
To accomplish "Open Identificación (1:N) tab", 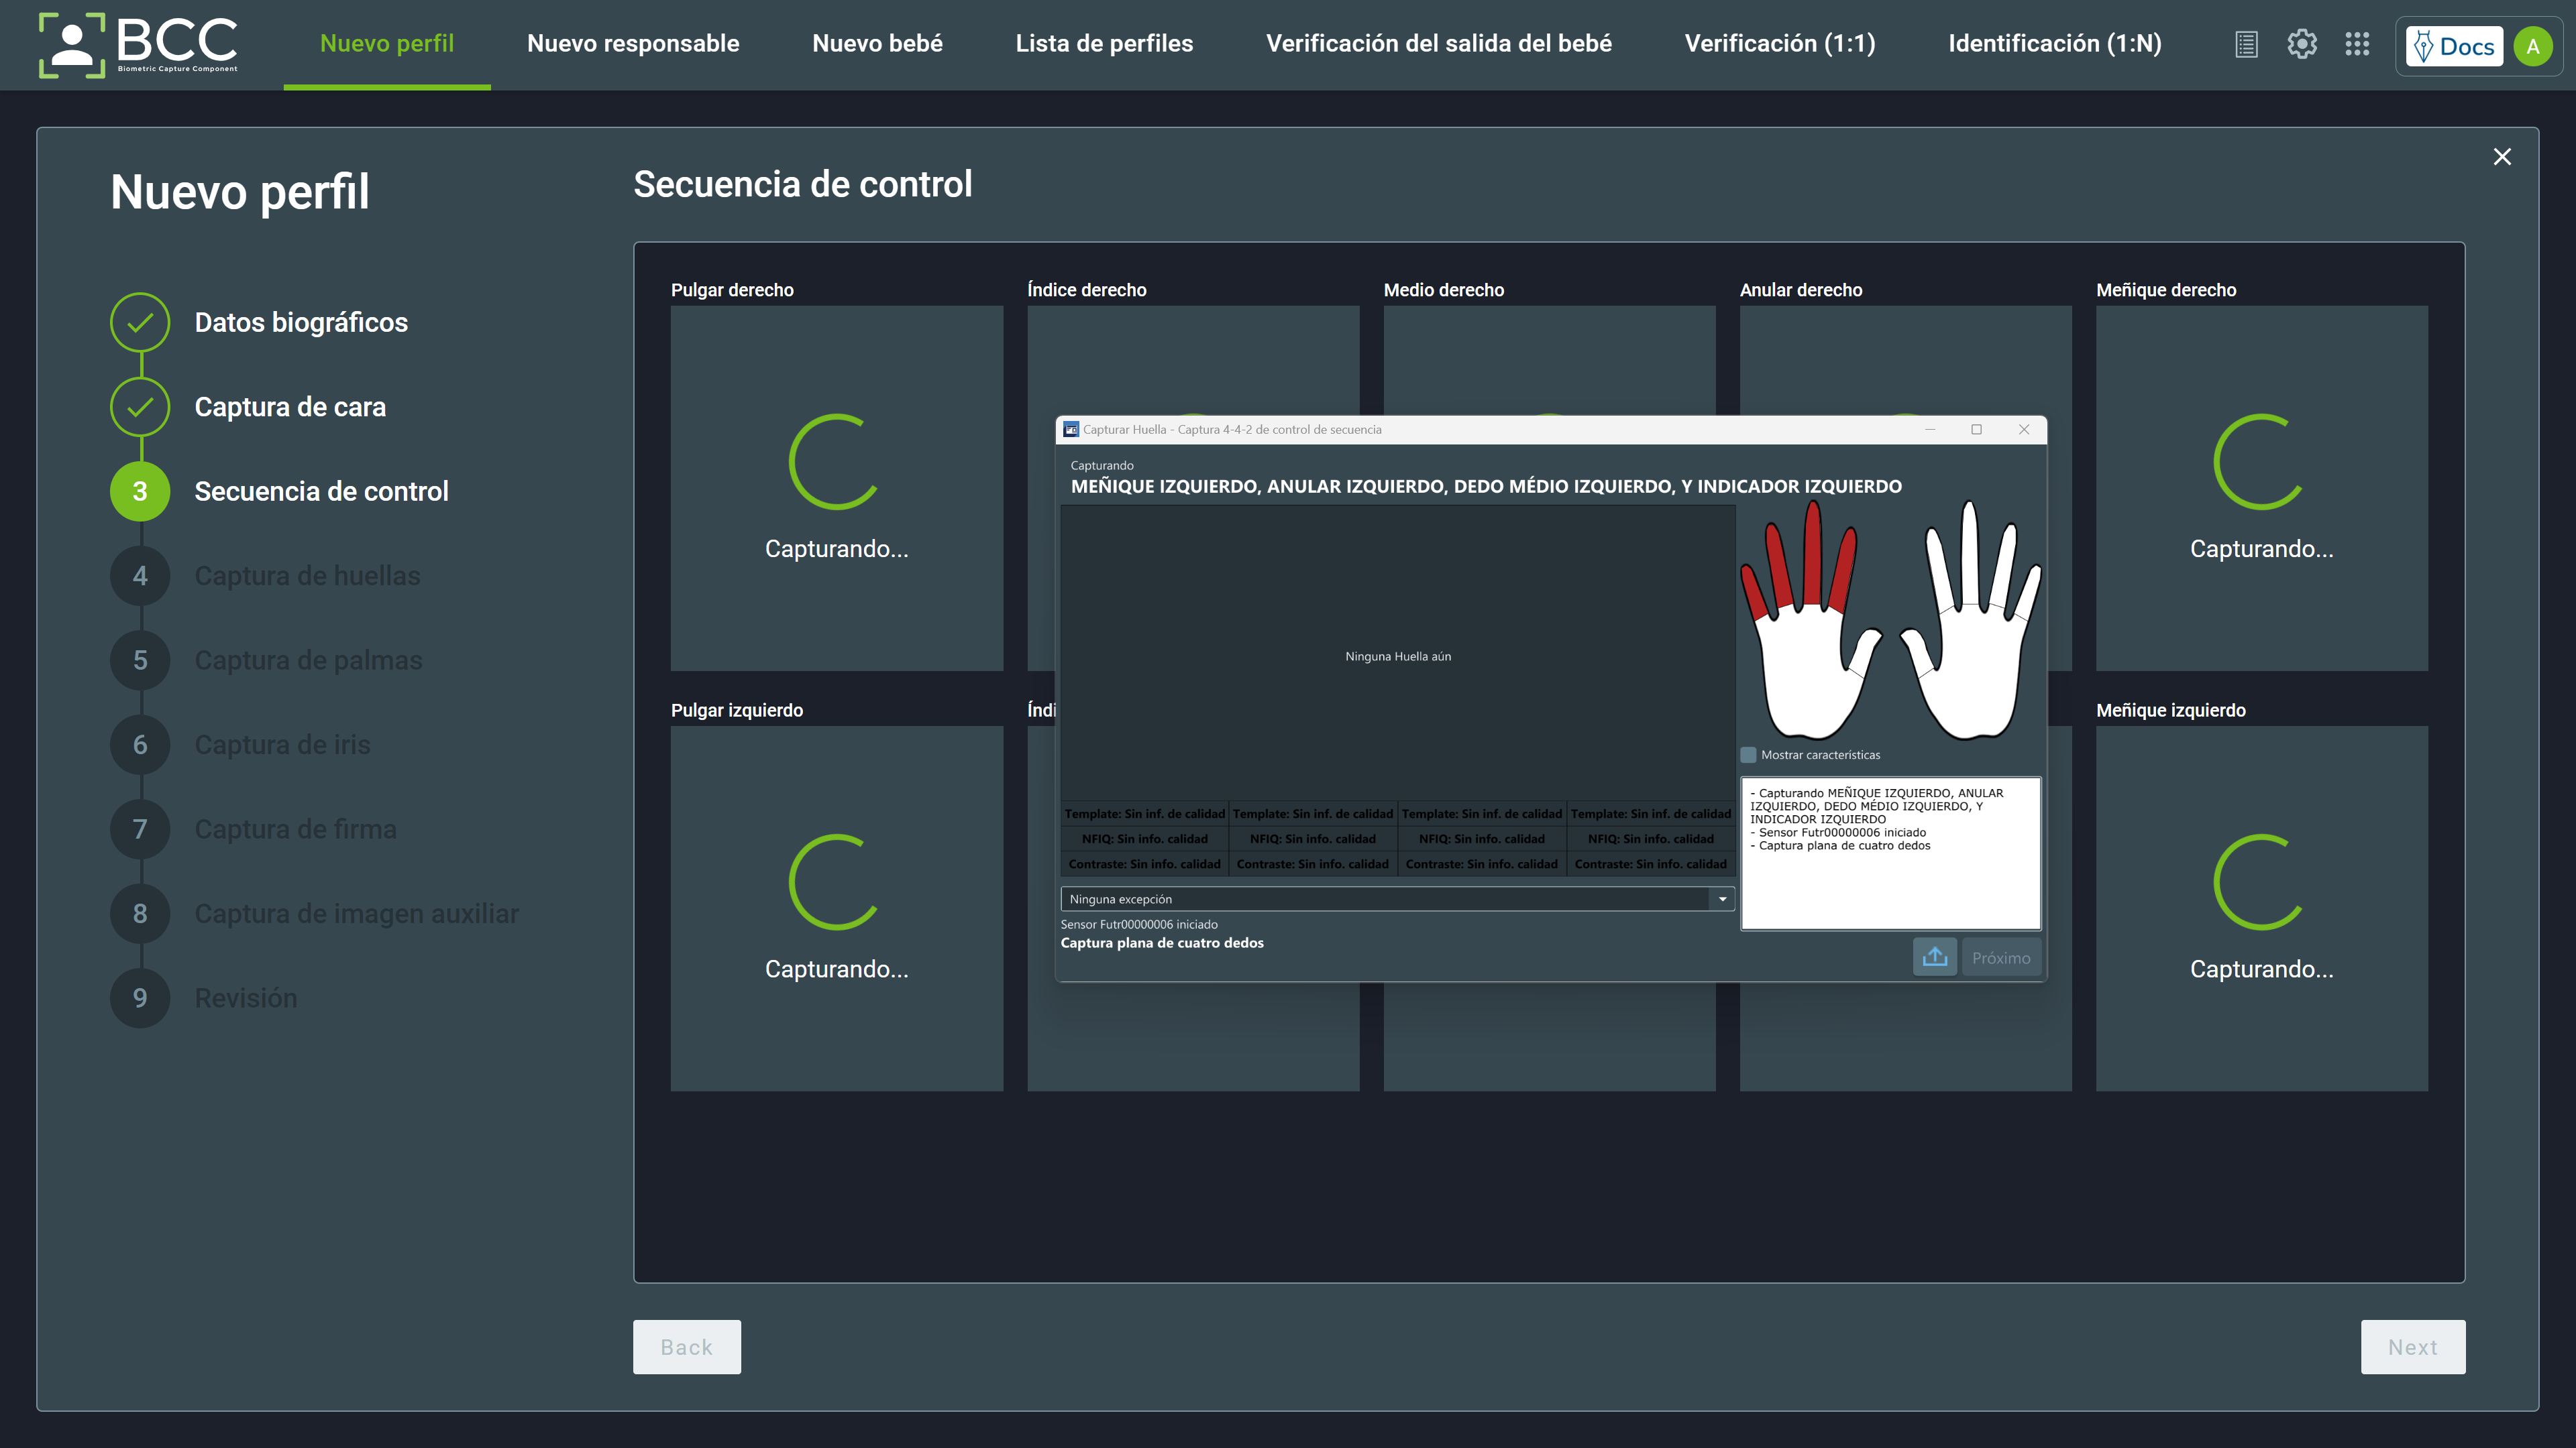I will 2055,44.
